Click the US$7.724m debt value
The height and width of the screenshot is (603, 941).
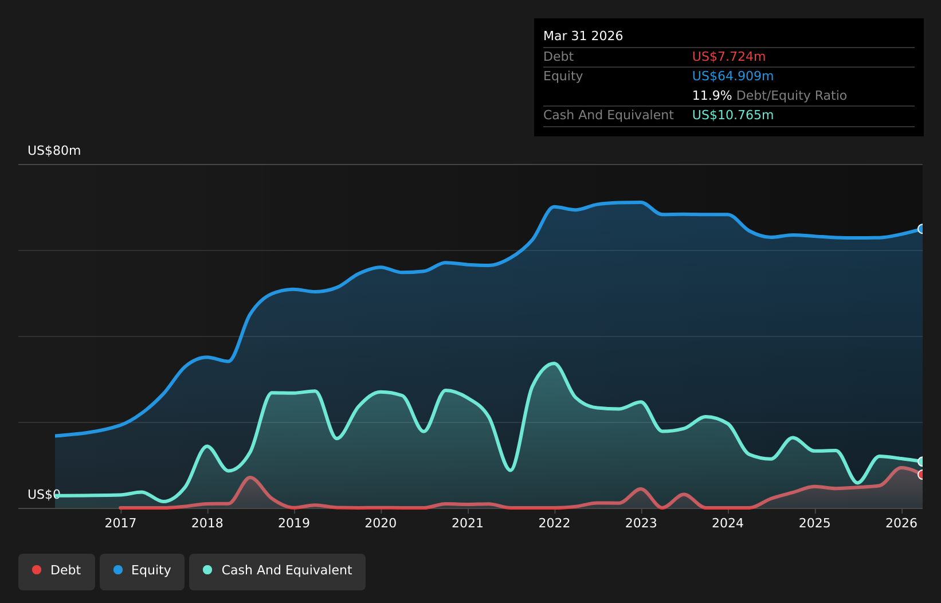[x=729, y=57]
